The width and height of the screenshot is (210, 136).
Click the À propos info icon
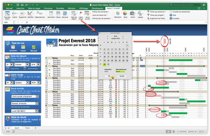(x=171, y=18)
